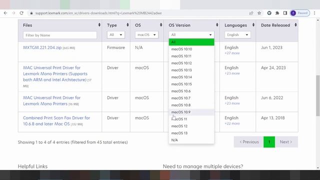Screen dimensions: 320x180
Task: Click the vertical page scrollbar thumb
Action: point(318,95)
